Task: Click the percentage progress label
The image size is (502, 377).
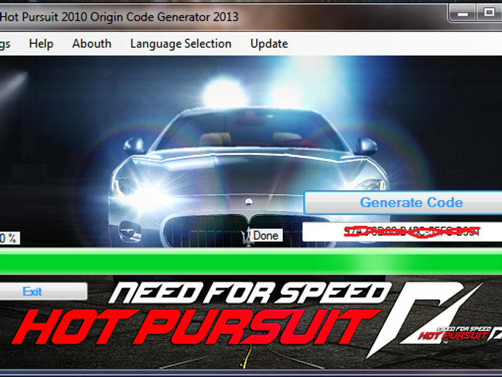Action: point(9,238)
